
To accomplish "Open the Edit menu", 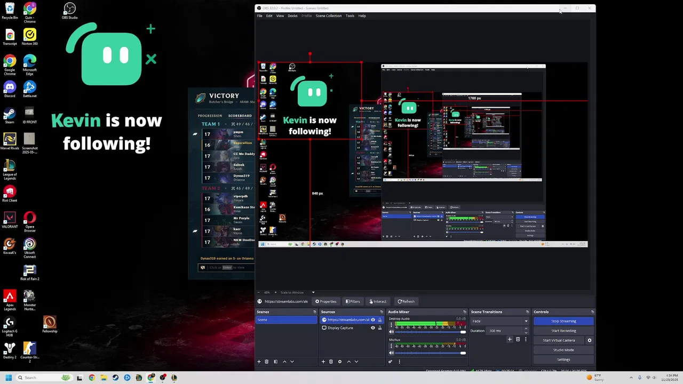I will [x=269, y=15].
